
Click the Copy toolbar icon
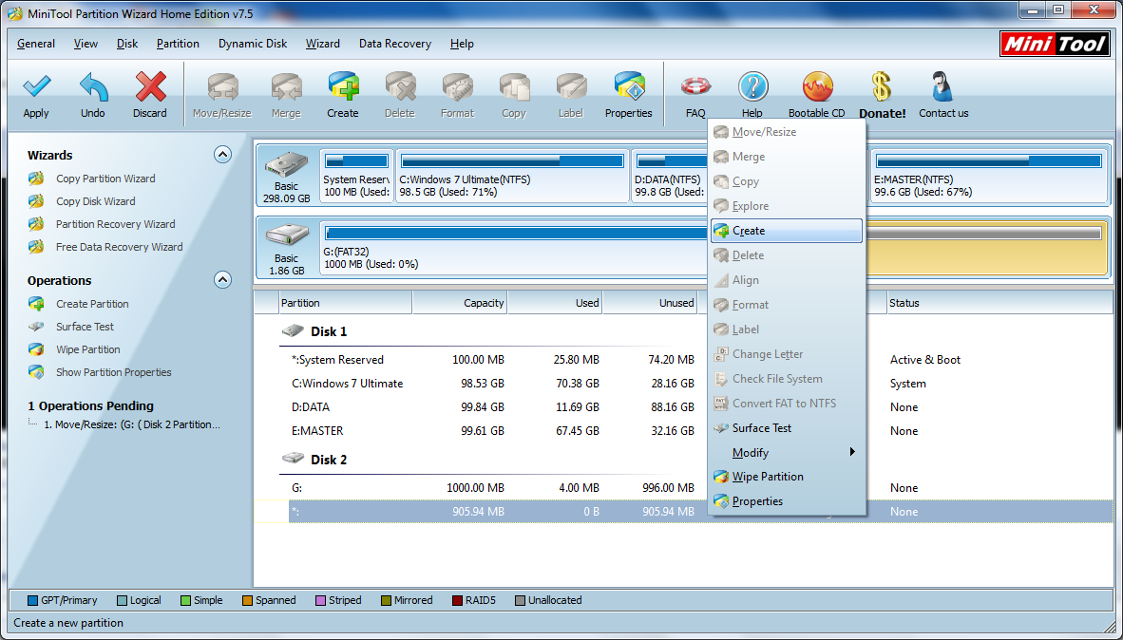pos(513,87)
